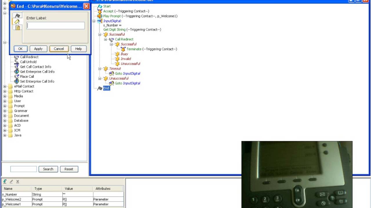Sort variables by the Name column header
Image resolution: width=371 pixels, height=208 pixels.
coord(17,189)
